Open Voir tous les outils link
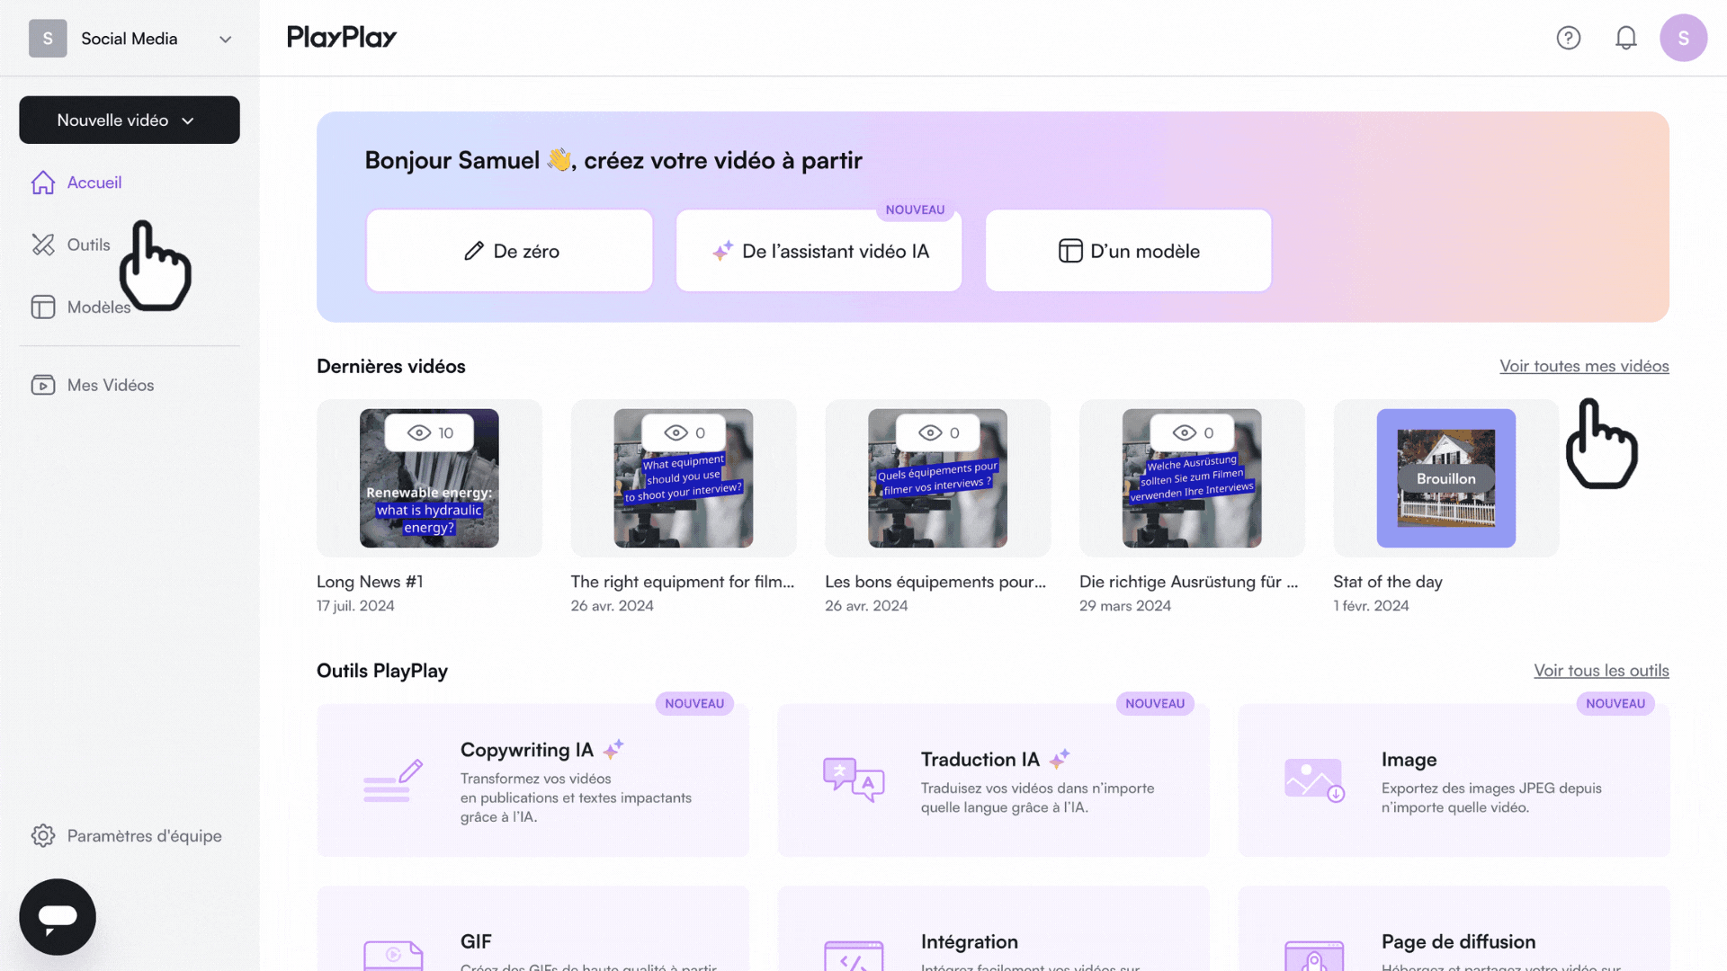Viewport: 1727px width, 971px height. (1601, 671)
